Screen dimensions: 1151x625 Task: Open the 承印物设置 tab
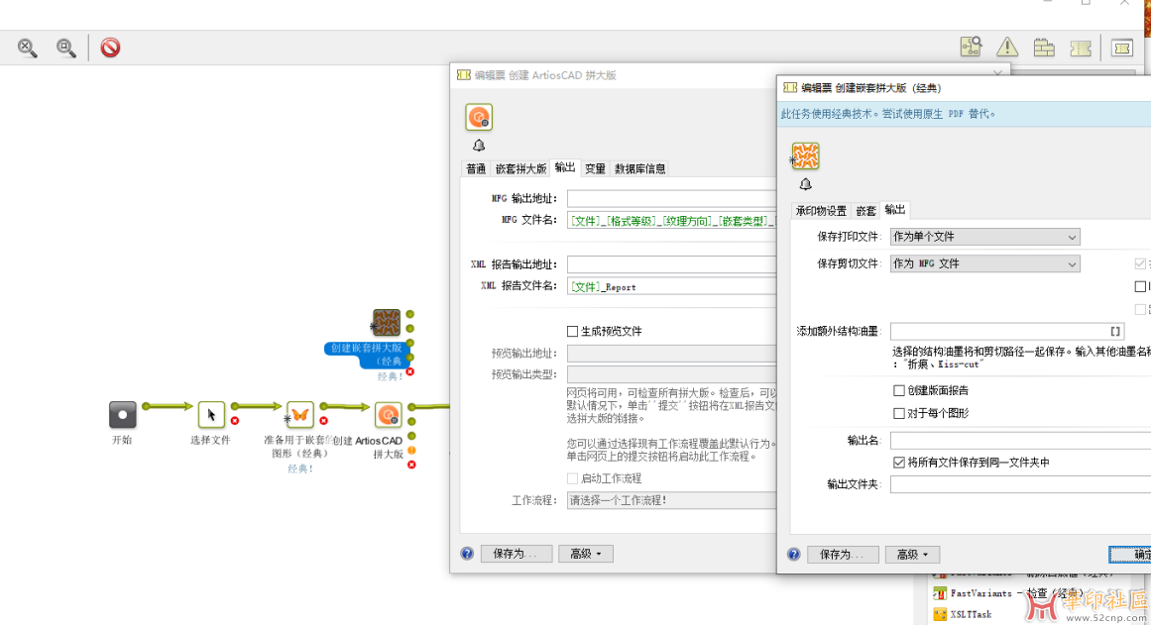tap(821, 211)
